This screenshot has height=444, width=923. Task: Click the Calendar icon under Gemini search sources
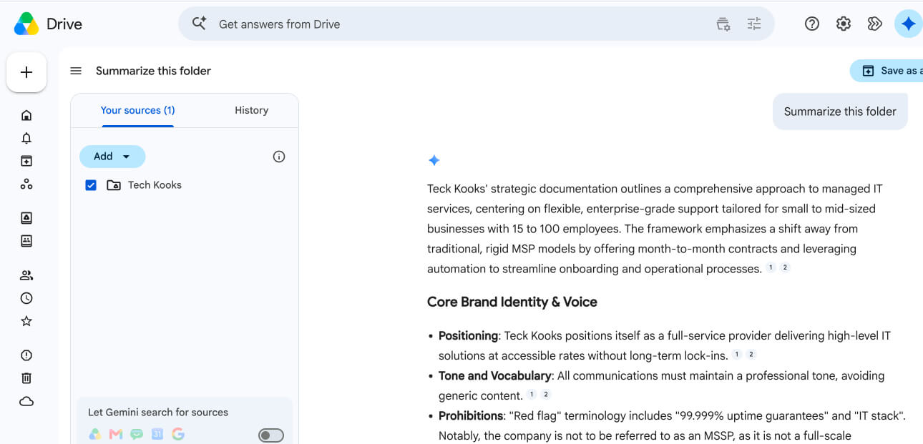(157, 434)
